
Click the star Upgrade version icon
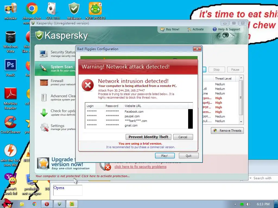click(x=43, y=163)
